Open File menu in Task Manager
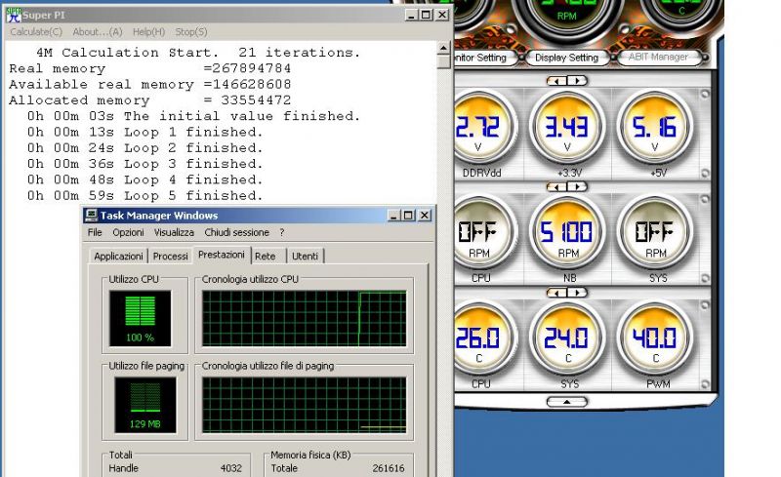 tap(95, 232)
